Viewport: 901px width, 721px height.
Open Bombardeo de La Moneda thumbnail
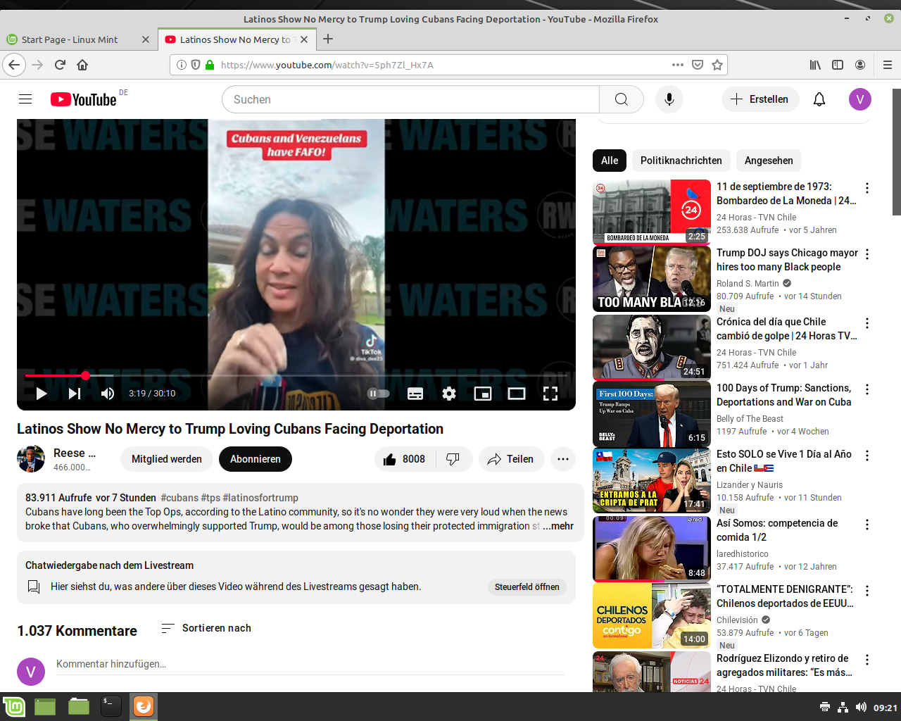coord(652,213)
